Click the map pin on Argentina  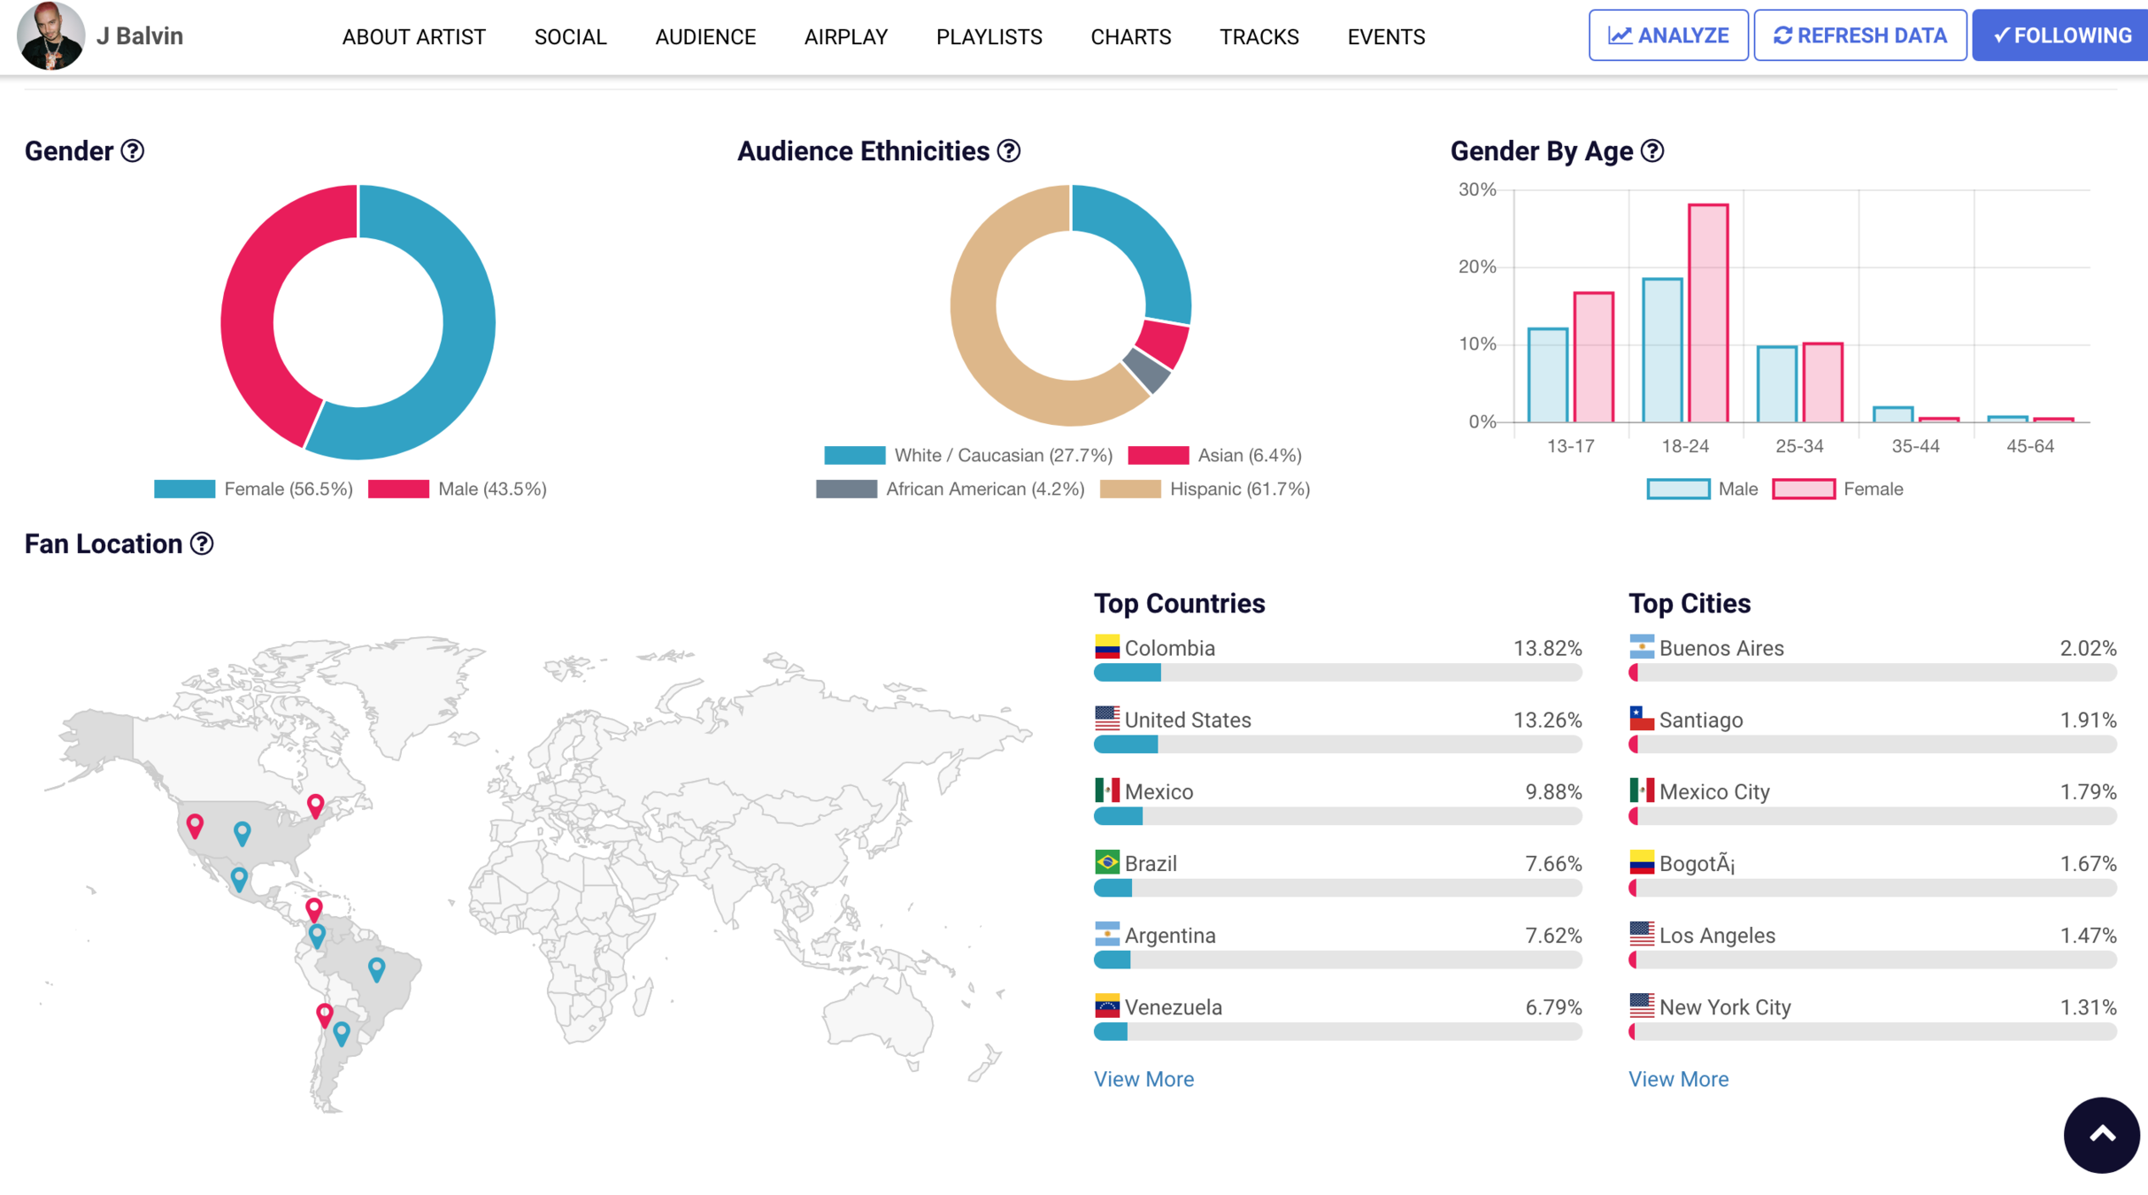[343, 1032]
